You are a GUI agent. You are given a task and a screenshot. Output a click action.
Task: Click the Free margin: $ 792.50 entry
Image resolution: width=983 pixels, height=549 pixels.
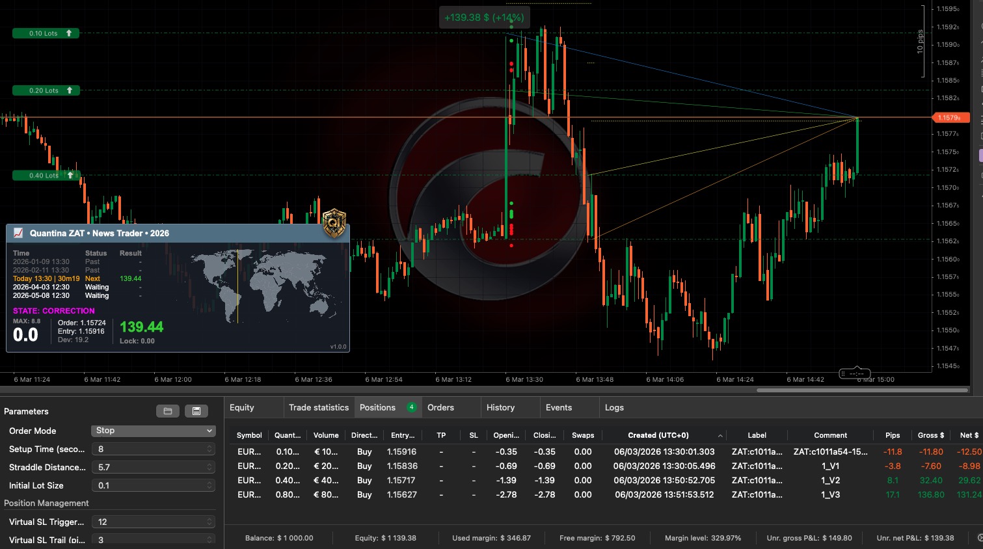pos(597,538)
